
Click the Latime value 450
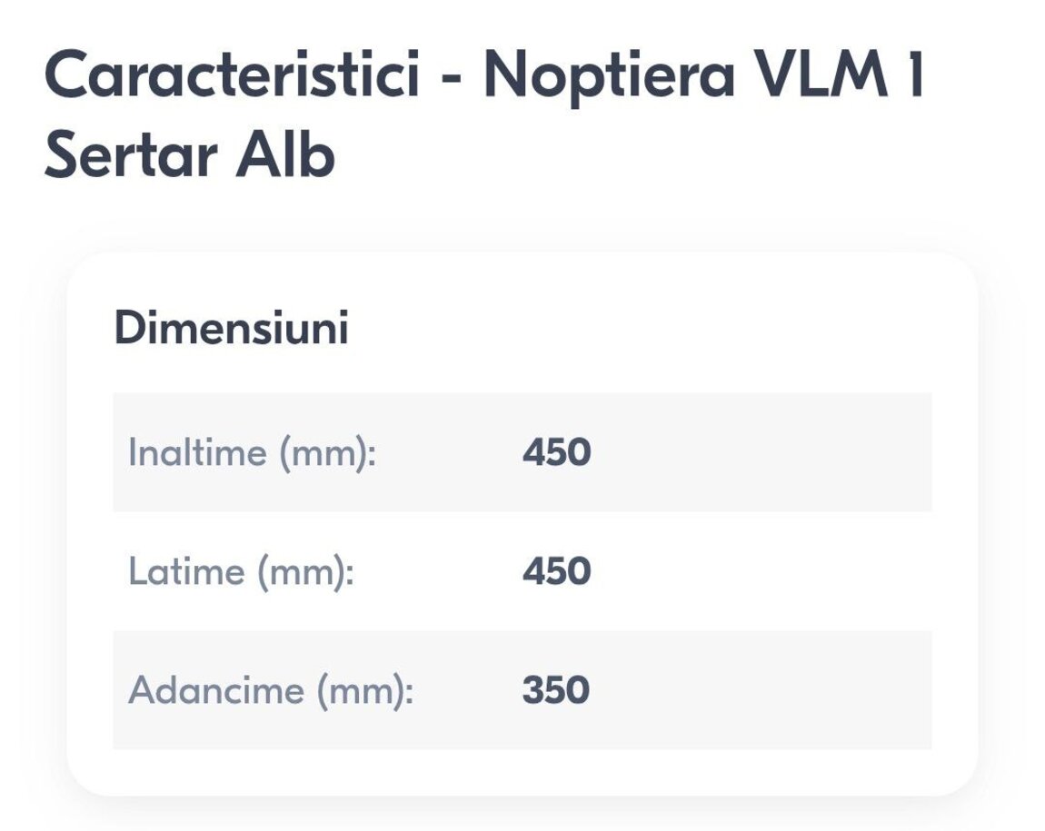tap(556, 571)
